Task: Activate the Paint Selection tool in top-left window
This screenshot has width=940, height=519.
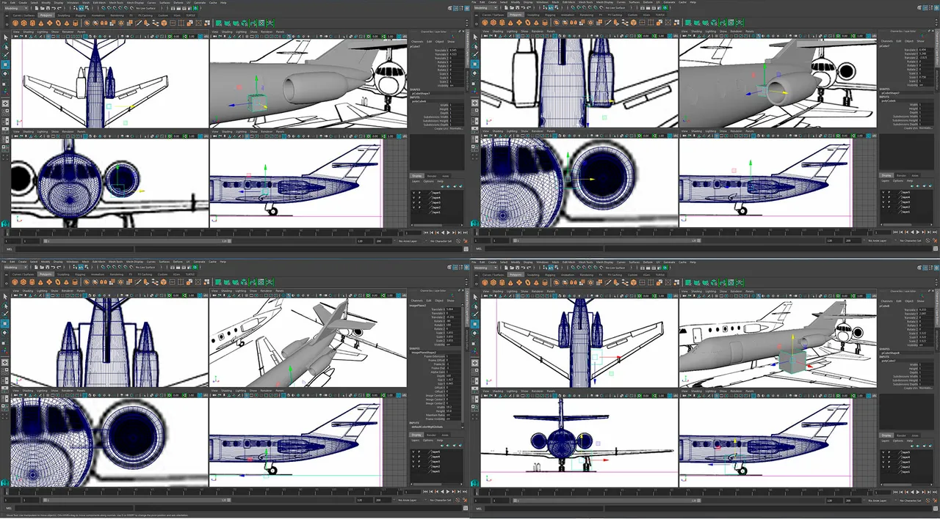Action: pos(5,55)
